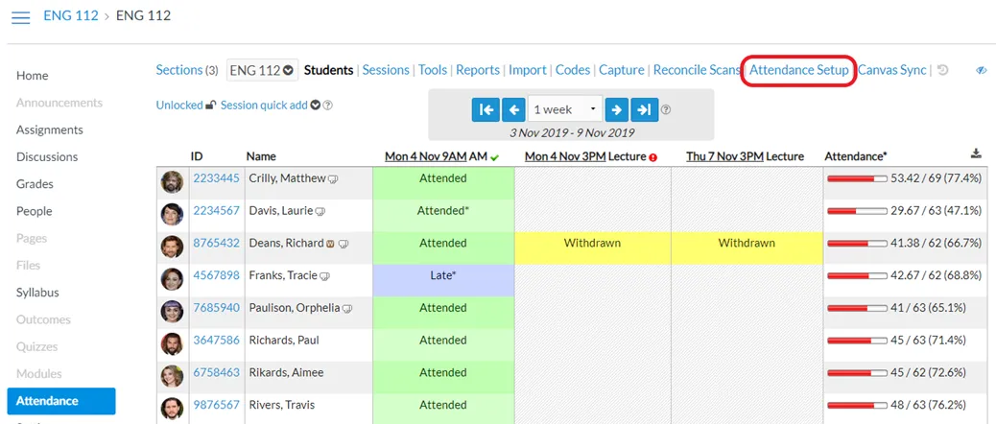Open the Reports tab
This screenshot has height=424, width=996.
click(x=478, y=70)
